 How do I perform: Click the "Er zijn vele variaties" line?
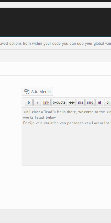coord(67,123)
